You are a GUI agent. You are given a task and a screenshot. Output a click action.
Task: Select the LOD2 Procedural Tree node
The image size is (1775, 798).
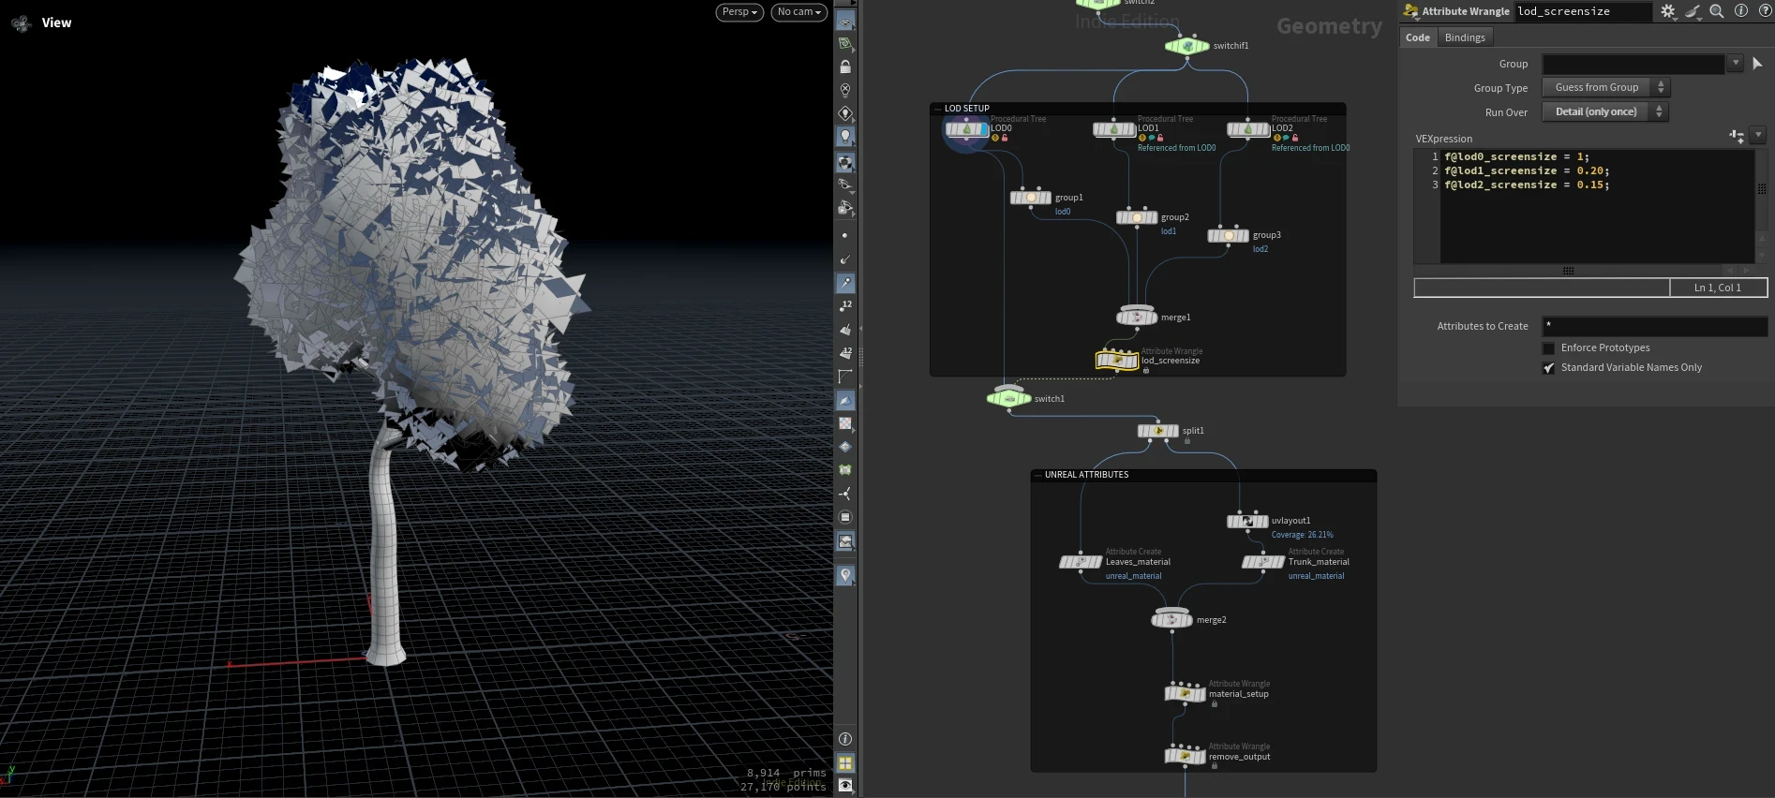(x=1248, y=129)
